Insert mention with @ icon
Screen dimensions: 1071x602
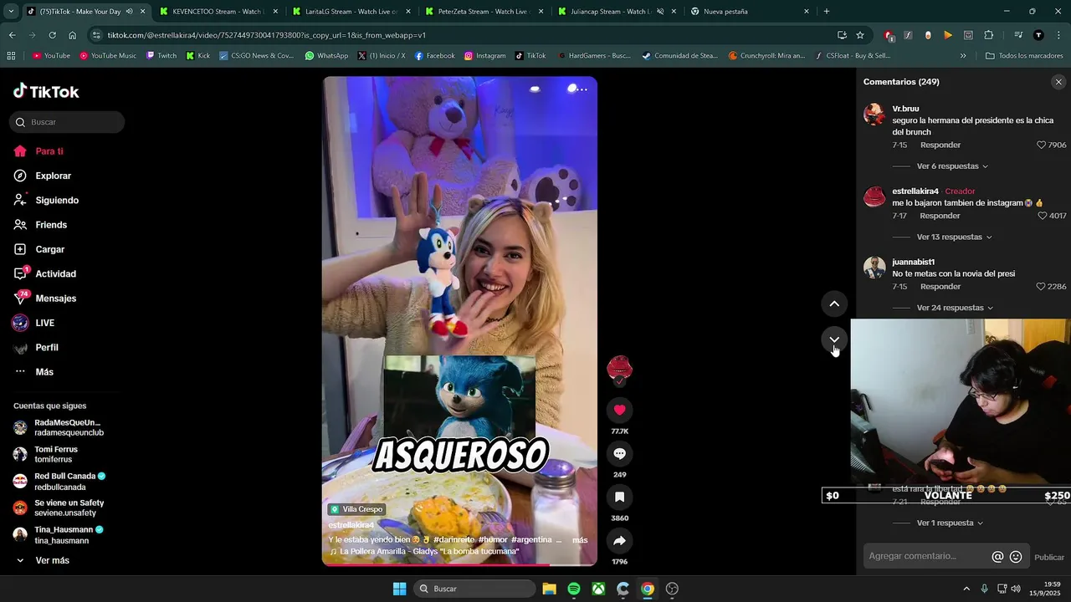997,557
